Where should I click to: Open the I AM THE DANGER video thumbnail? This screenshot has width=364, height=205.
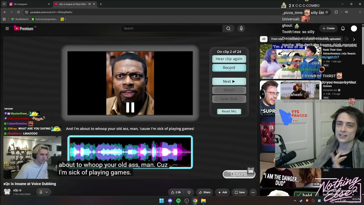[291, 171]
